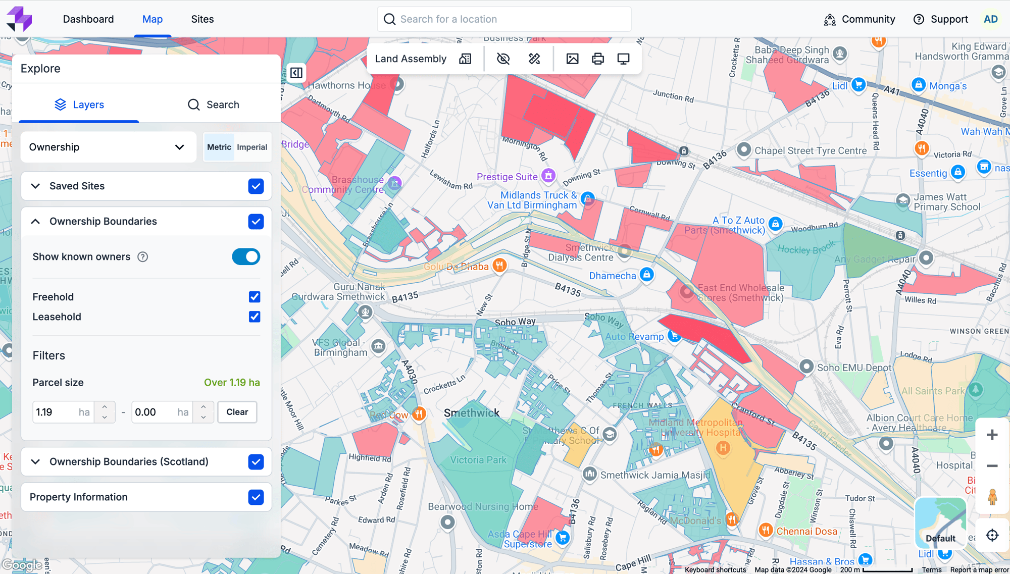Click the Golu Da Dhaba restaurant marker
This screenshot has width=1010, height=574.
point(499,266)
